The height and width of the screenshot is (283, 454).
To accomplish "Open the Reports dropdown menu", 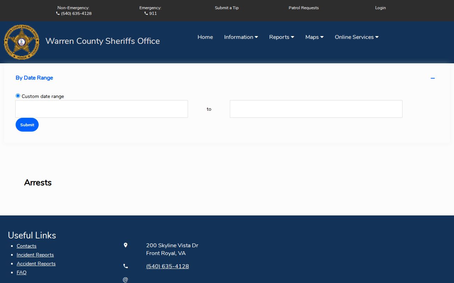I will coord(282,37).
